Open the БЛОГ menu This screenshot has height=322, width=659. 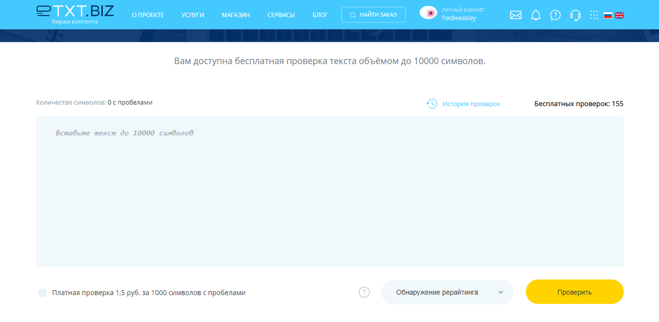[x=320, y=15]
